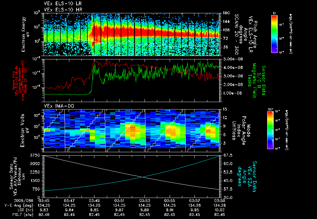Click the date label "2008/088"
Viewport: 317px width, 219px height.
pos(24,201)
